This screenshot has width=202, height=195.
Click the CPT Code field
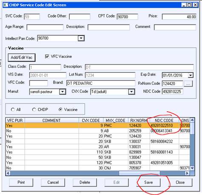coord(127,17)
